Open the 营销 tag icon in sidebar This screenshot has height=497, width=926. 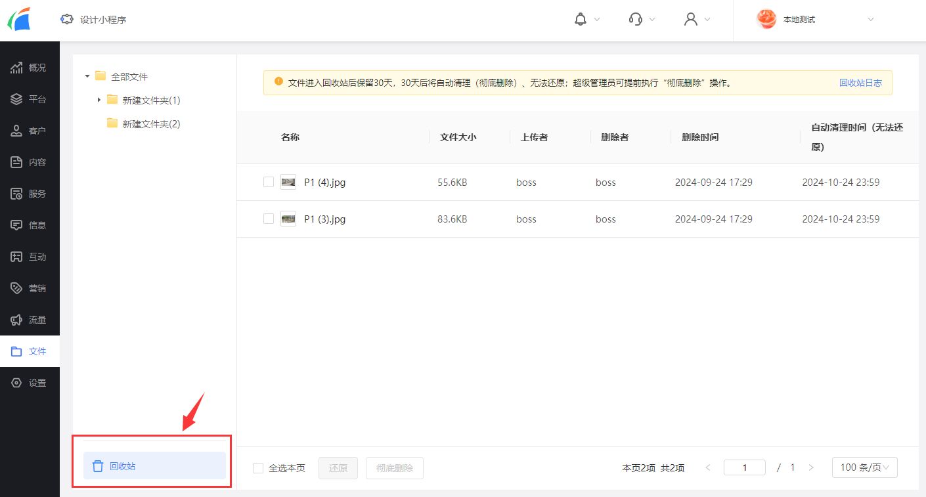pos(16,288)
